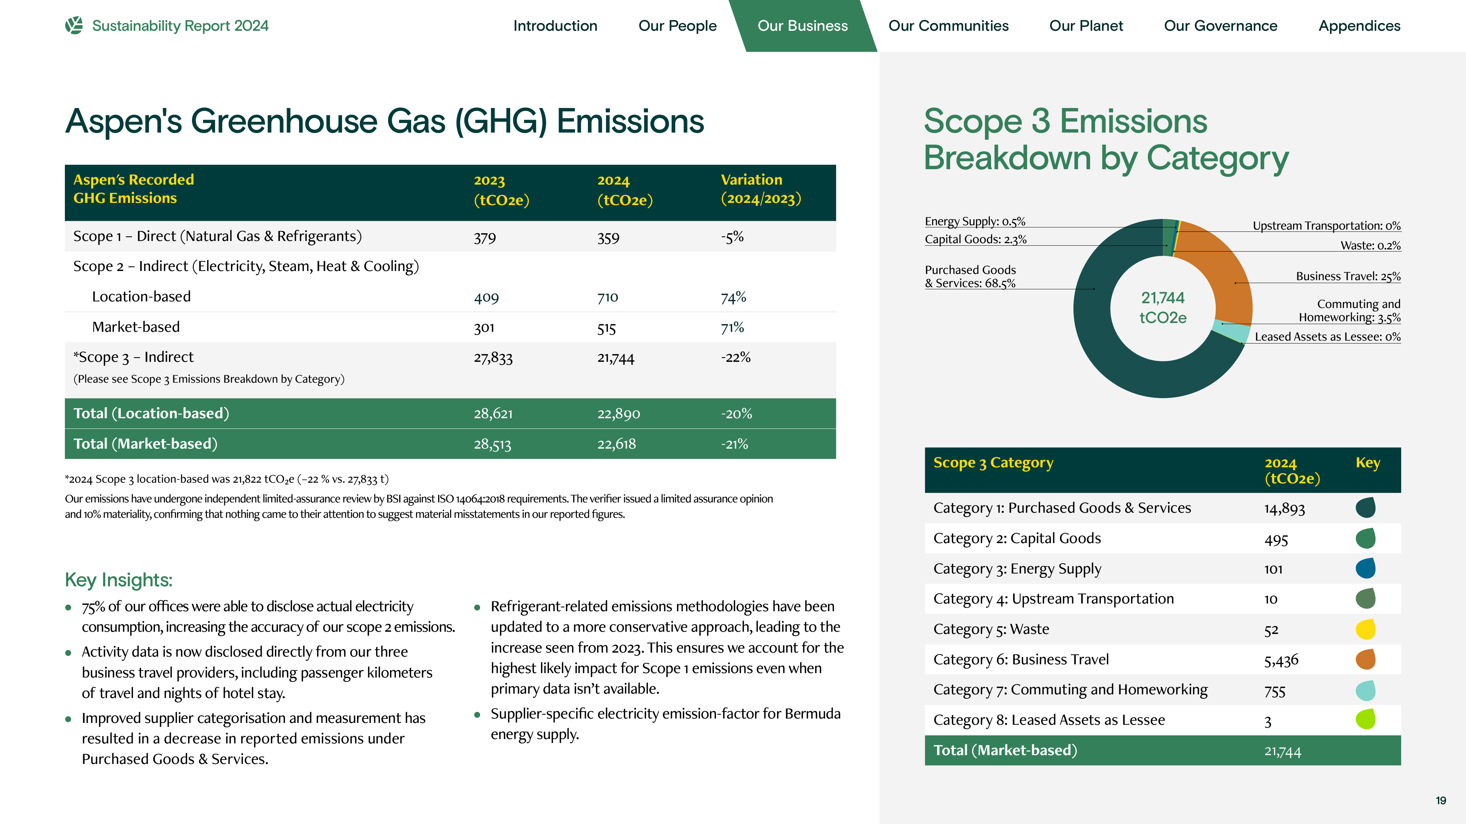Click the Upstream Transportation key swatch

click(x=1365, y=598)
